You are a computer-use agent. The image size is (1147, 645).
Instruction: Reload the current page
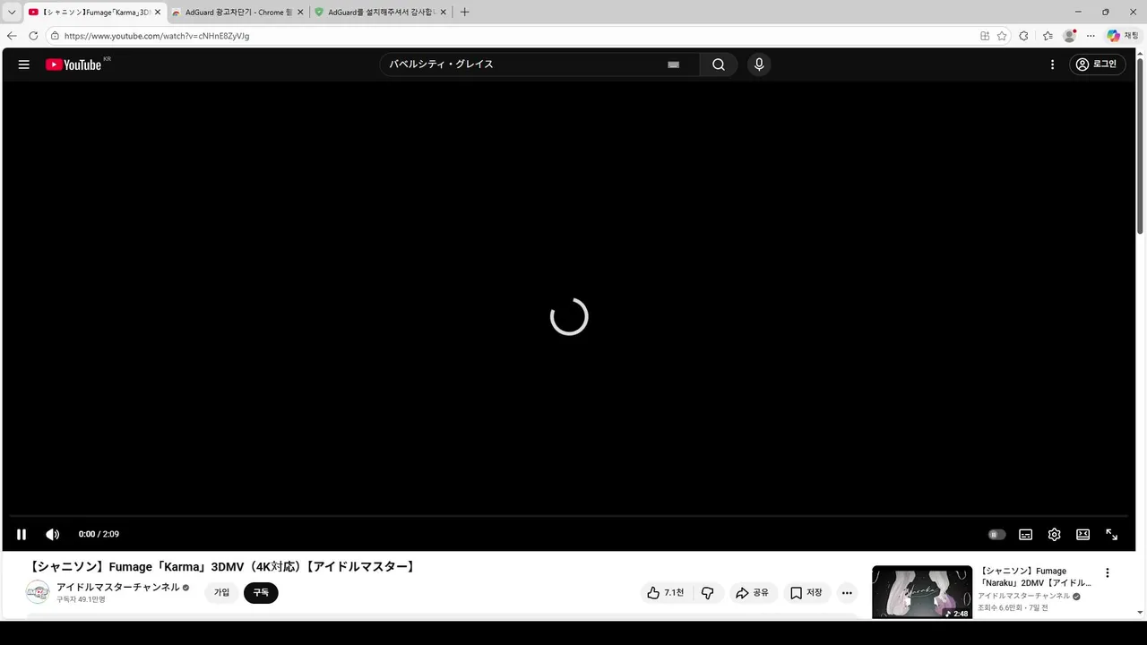(33, 36)
